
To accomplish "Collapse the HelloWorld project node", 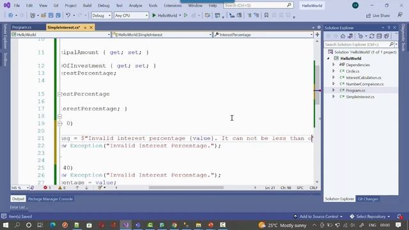I will point(328,58).
